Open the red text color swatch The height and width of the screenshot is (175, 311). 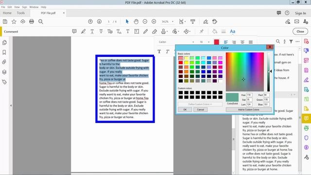(x=217, y=42)
